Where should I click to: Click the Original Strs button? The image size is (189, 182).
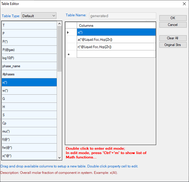[x=173, y=45]
